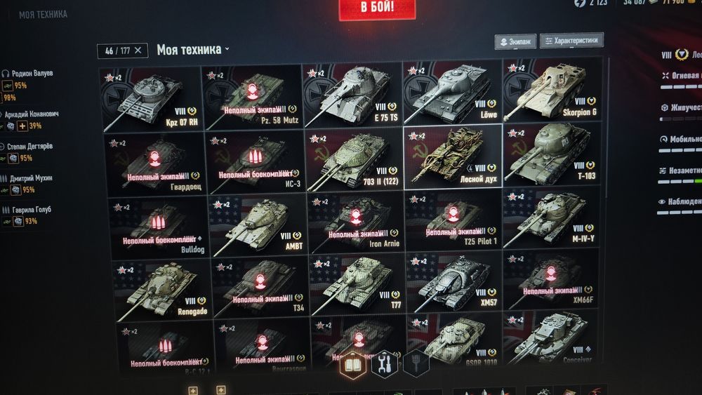Switch to the Моя техника tab at top
The height and width of the screenshot is (395, 702).
pos(43,15)
